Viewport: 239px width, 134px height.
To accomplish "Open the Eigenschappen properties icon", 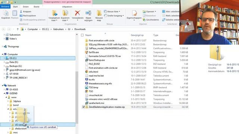I will [x=134, y=13].
